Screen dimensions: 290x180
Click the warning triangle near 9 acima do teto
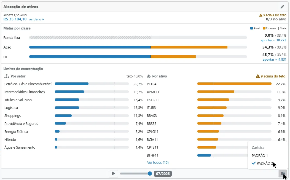click(x=258, y=76)
